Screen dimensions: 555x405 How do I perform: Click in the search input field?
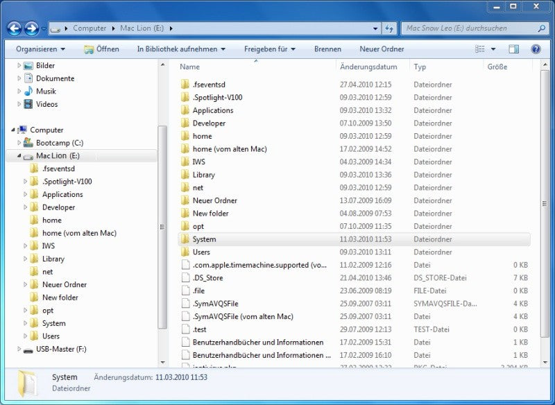469,28
